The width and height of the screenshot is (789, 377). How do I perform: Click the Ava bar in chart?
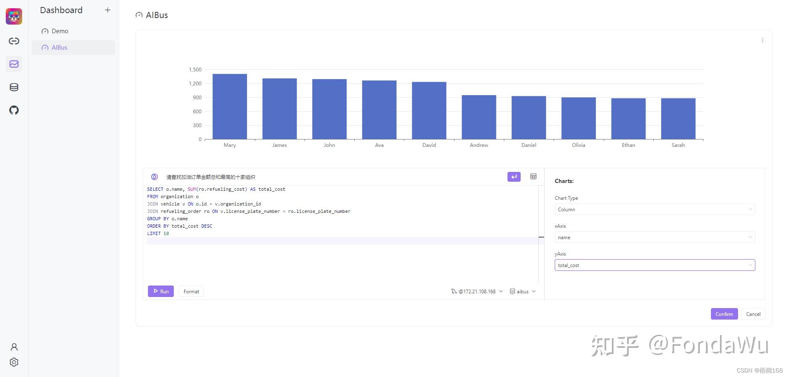tap(379, 110)
